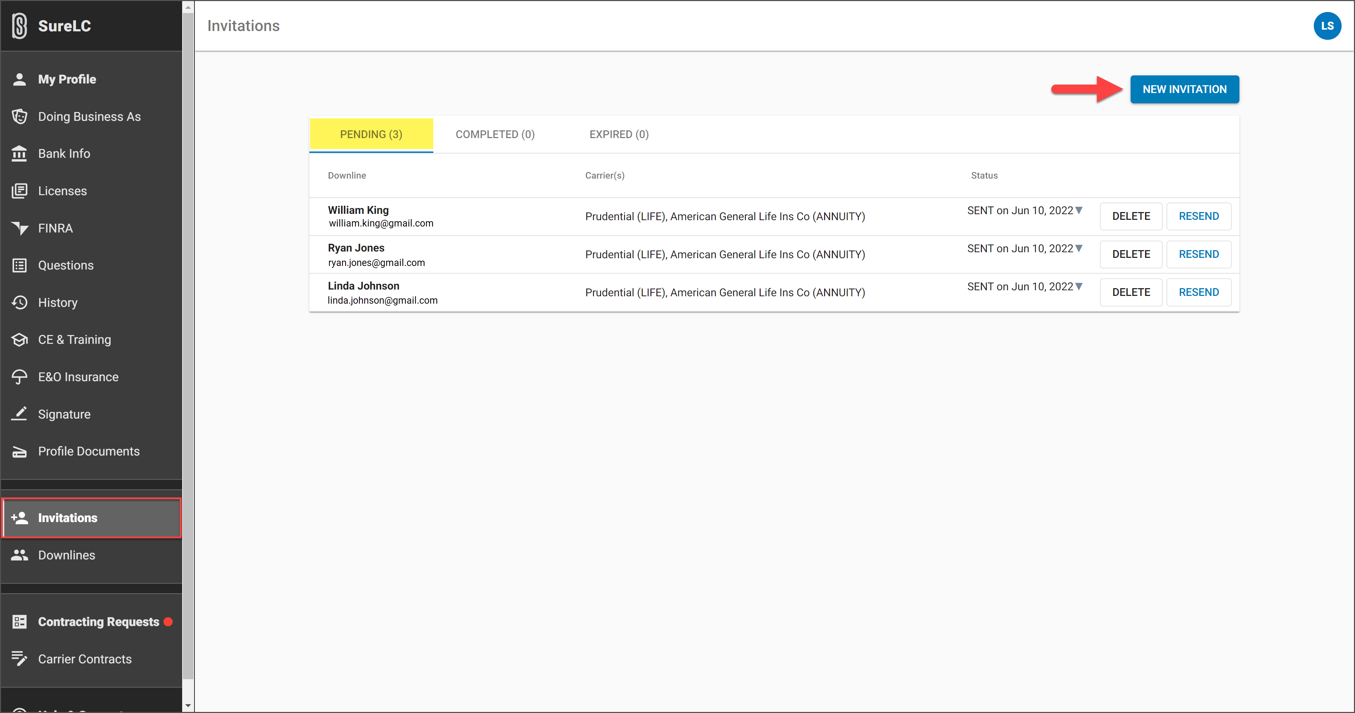Click the Carrier(s) column header
This screenshot has height=713, width=1355.
point(605,176)
